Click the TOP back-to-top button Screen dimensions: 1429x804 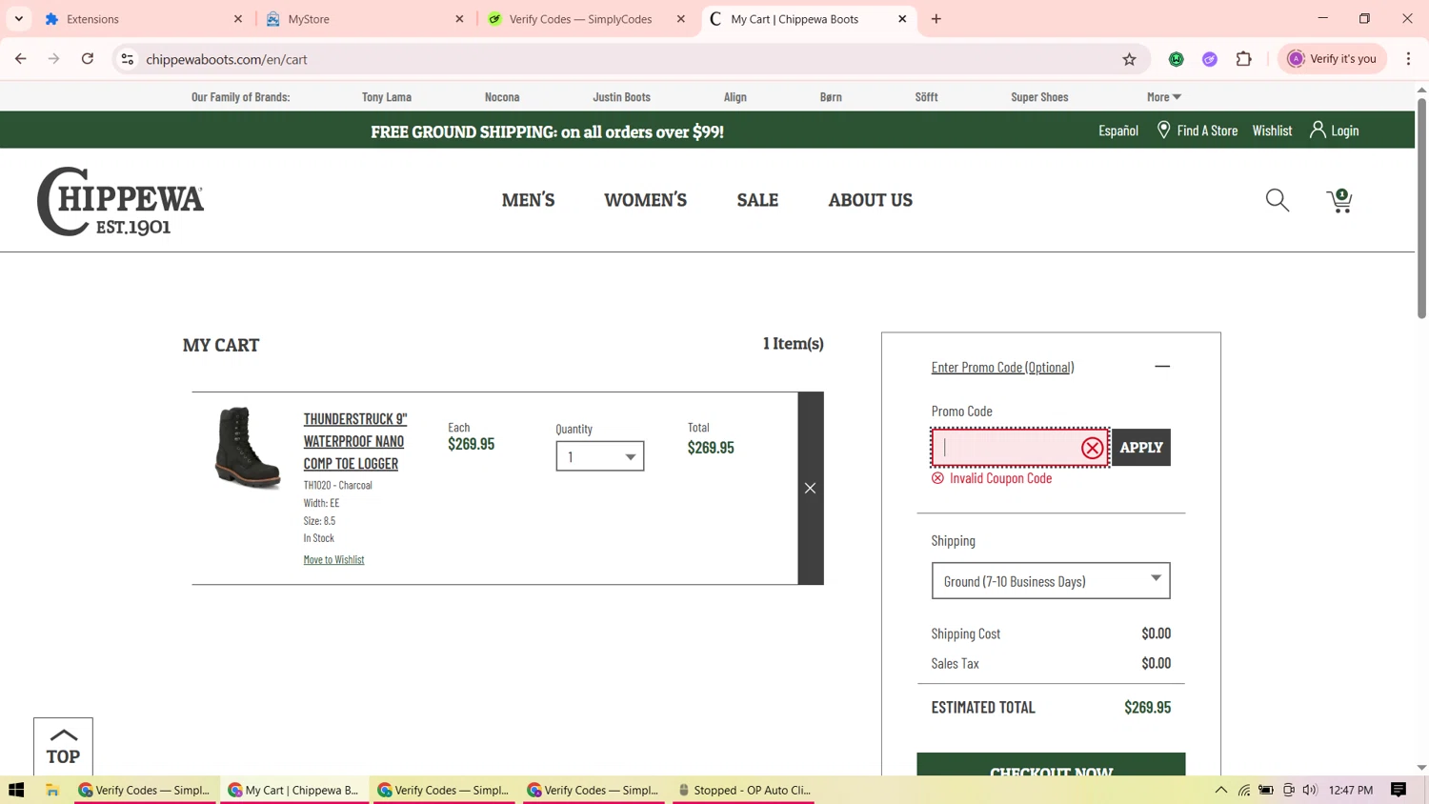point(63,746)
